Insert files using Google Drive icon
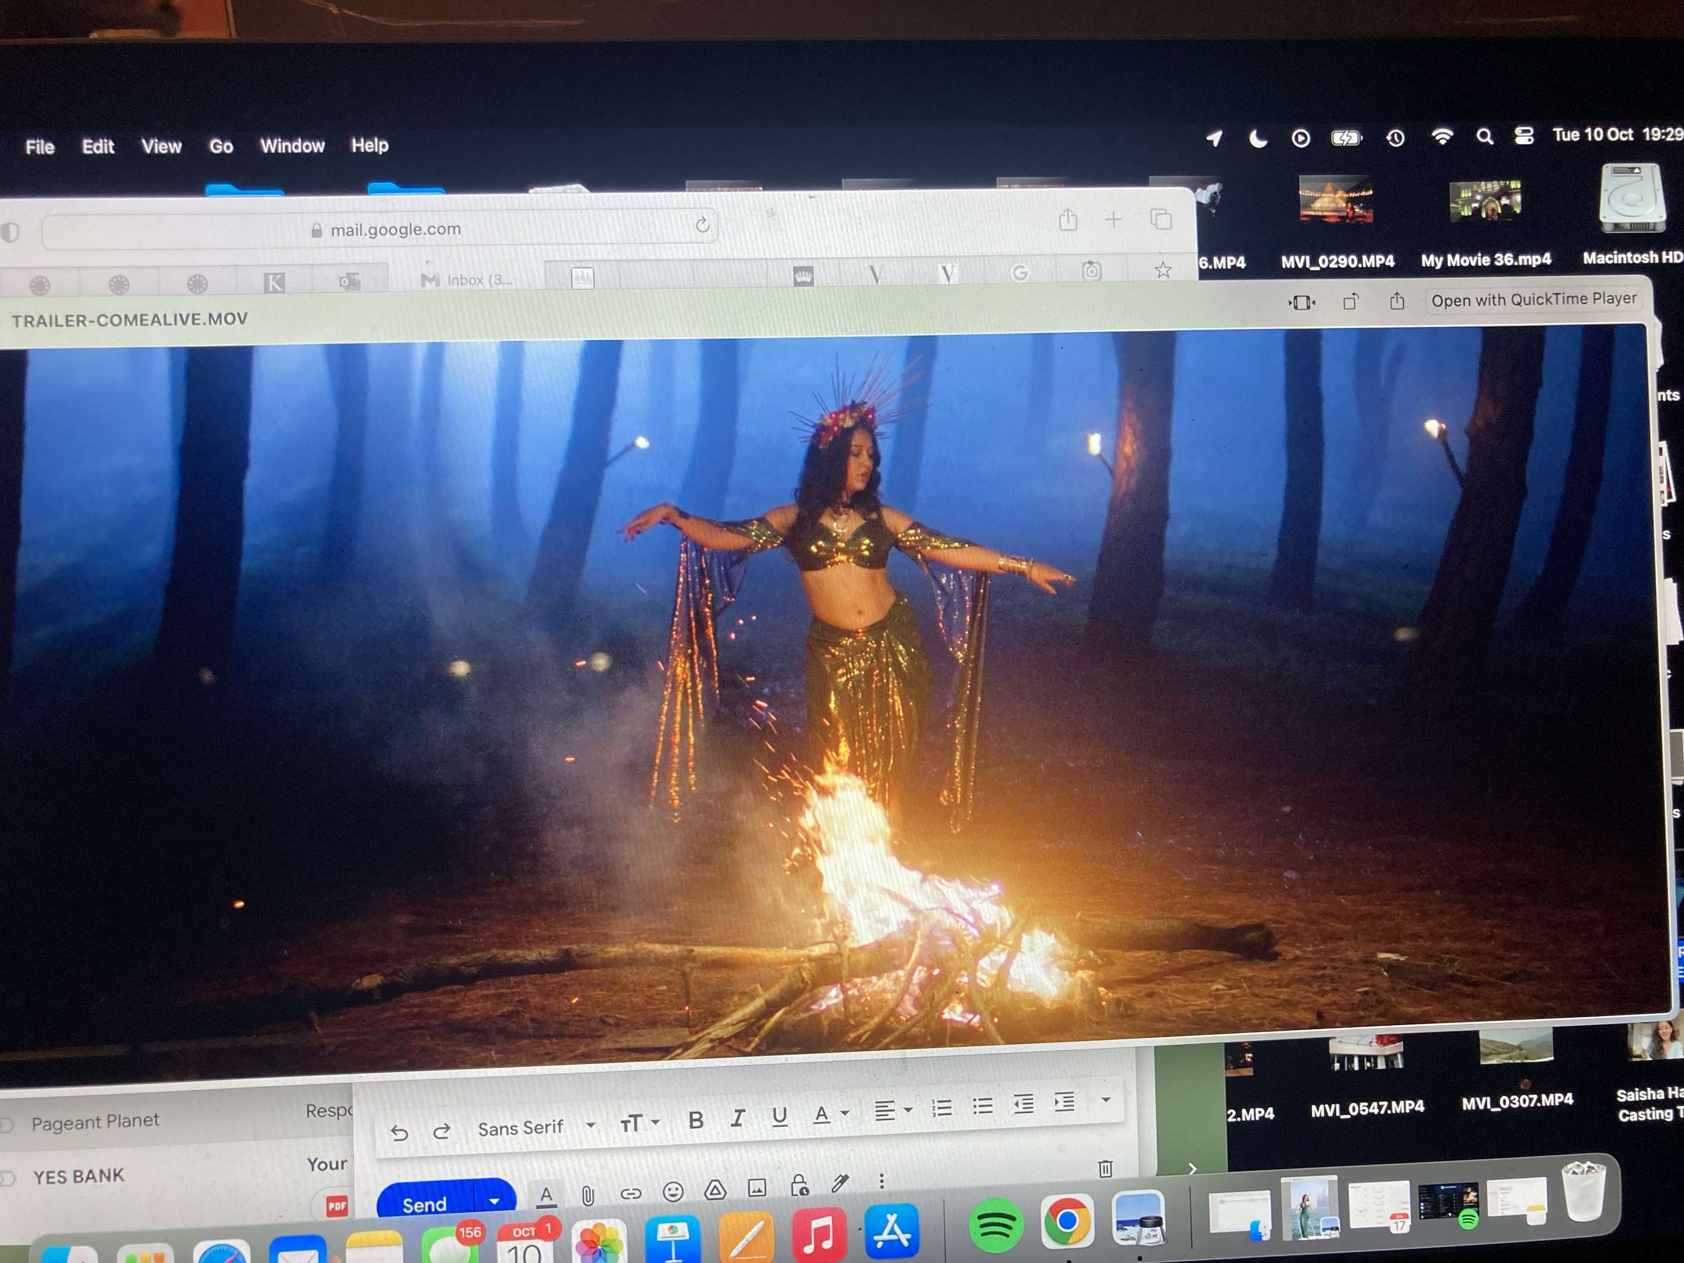This screenshot has height=1263, width=1684. tap(715, 1189)
